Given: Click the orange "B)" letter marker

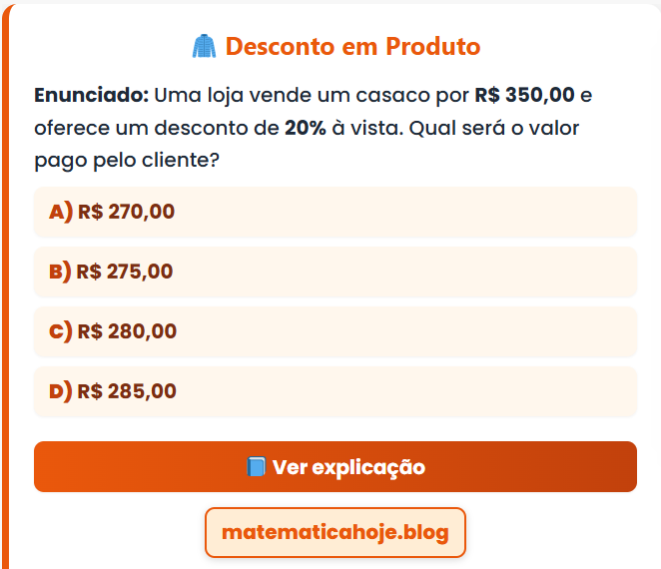Looking at the screenshot, I should 60,272.
